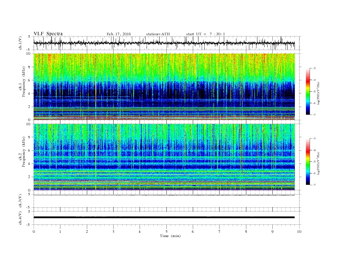Click the ch.2 spectrogram panel
Image resolution: width=337 pixels, height=260 pixels.
click(x=164, y=157)
